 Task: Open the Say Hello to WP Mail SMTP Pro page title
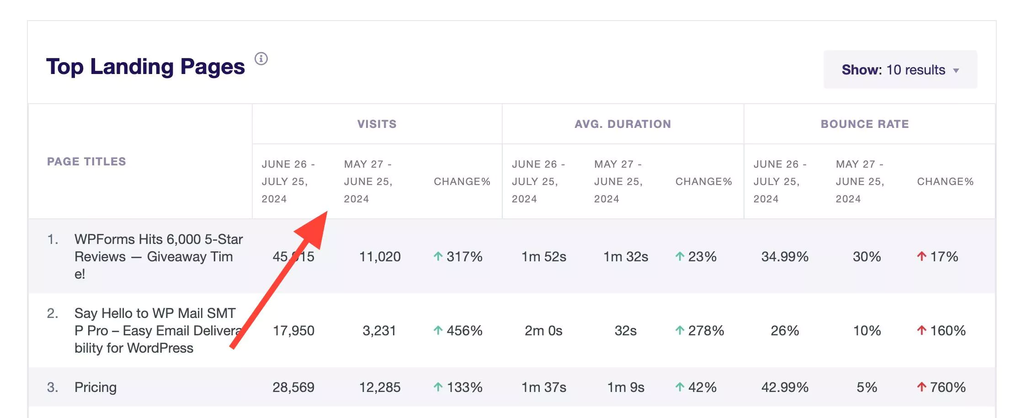pyautogui.click(x=158, y=330)
